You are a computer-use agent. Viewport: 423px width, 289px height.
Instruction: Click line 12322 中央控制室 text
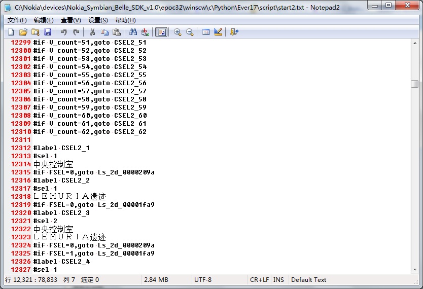pos(53,229)
